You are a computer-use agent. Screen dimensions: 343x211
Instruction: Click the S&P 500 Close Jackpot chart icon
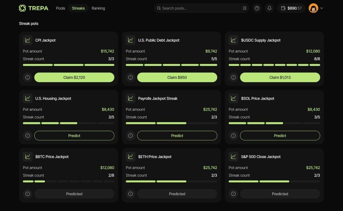(x=233, y=157)
